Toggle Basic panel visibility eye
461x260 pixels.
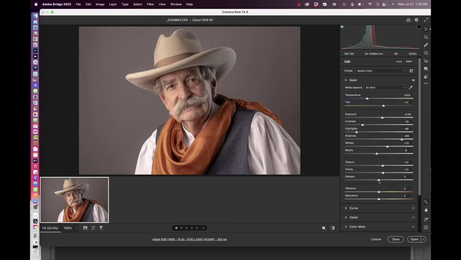[413, 80]
